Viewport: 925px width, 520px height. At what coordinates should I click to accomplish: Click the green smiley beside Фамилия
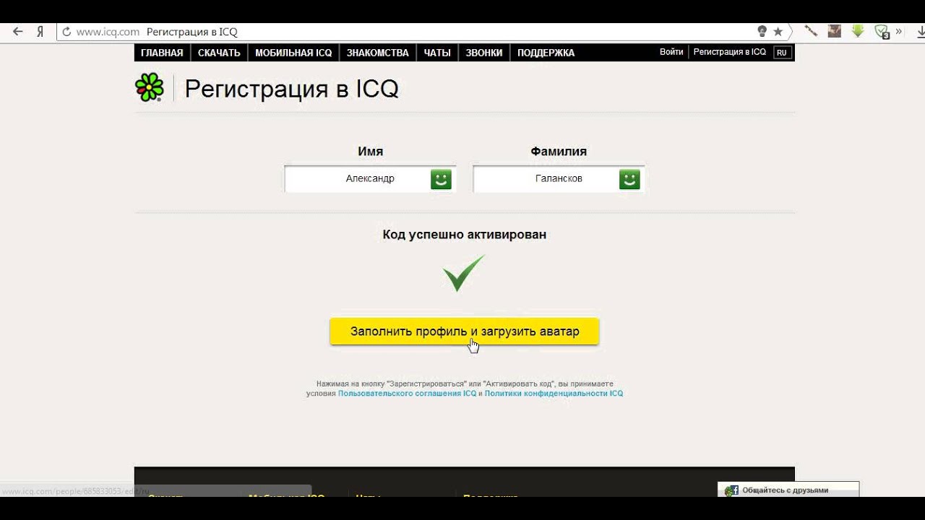coord(629,179)
